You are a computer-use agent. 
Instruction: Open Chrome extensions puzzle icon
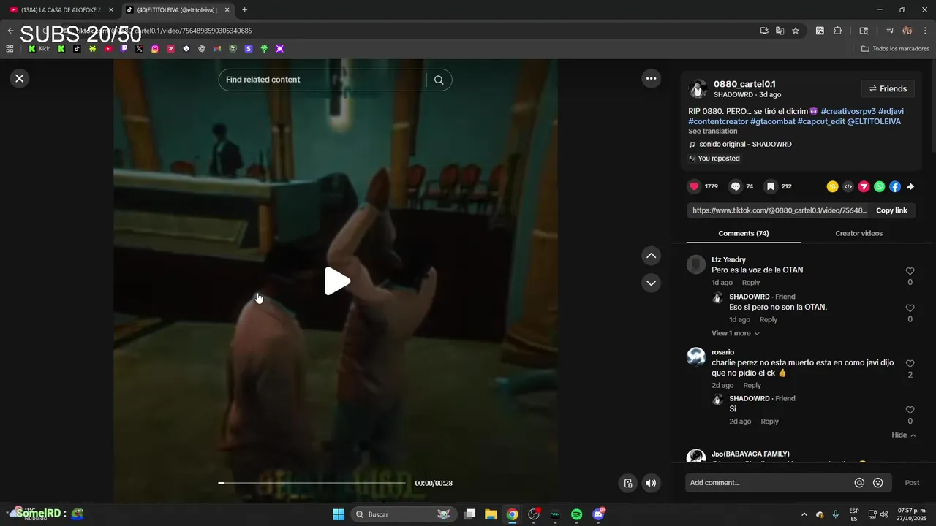[x=838, y=31]
